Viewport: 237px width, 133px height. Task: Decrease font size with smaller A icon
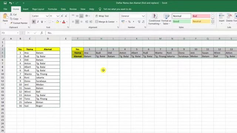(x=66, y=16)
